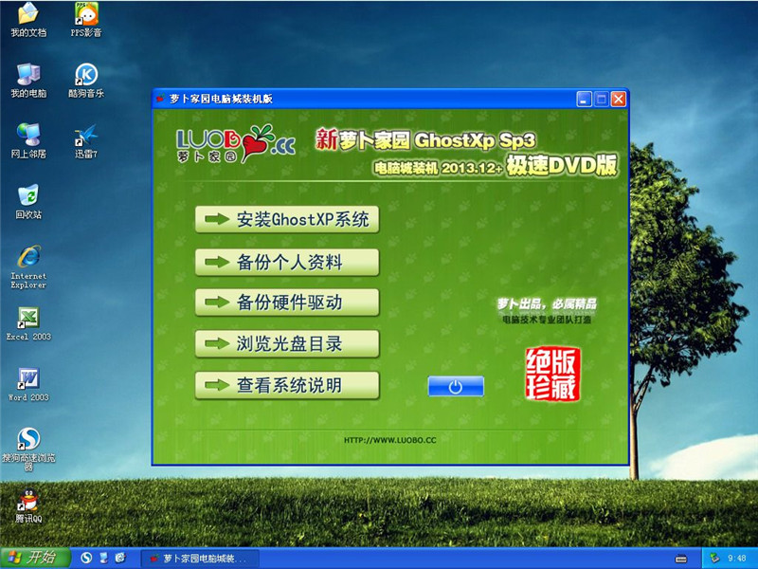Screen dimensions: 758x569
Task: Click the LUOBO.cc radish logo
Action: (236, 143)
